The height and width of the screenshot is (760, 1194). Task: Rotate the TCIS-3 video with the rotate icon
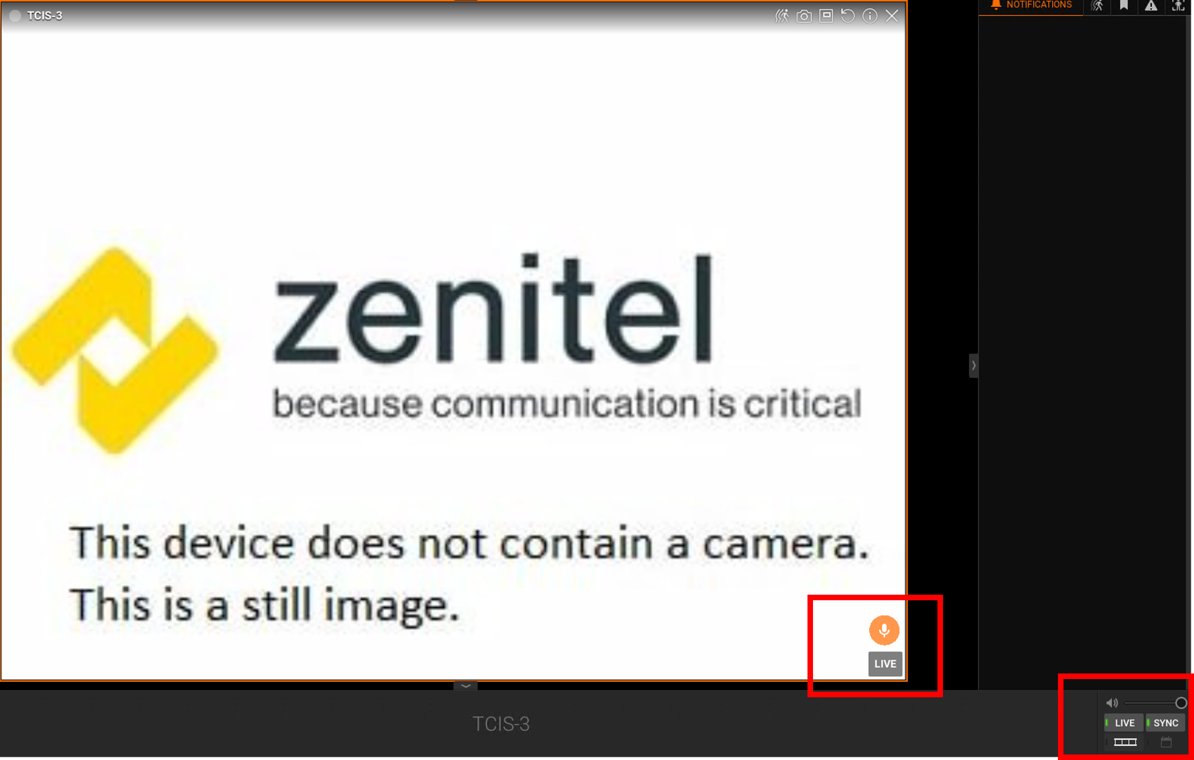click(848, 16)
